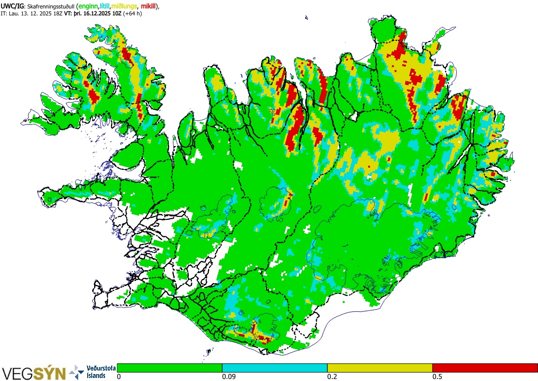Click the yellow word 'miðlungs' in title
The height and width of the screenshot is (381, 538).
(124, 6)
